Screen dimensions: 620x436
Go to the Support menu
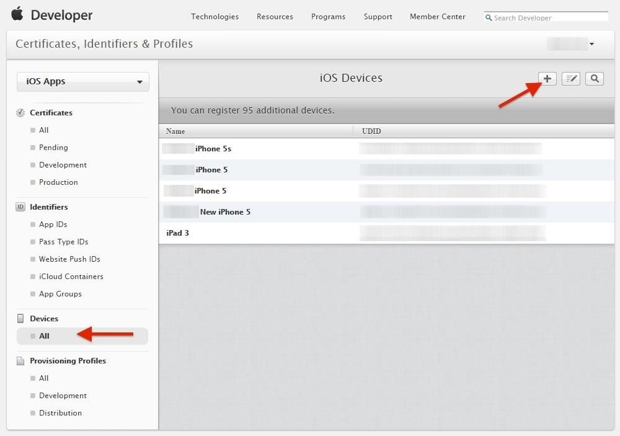pos(378,17)
